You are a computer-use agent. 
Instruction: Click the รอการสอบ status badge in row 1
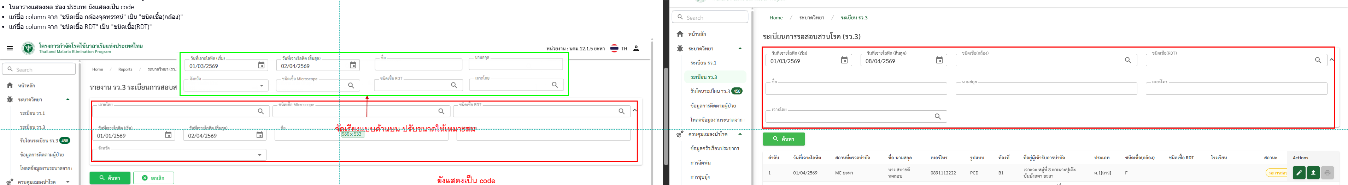(x=1276, y=173)
